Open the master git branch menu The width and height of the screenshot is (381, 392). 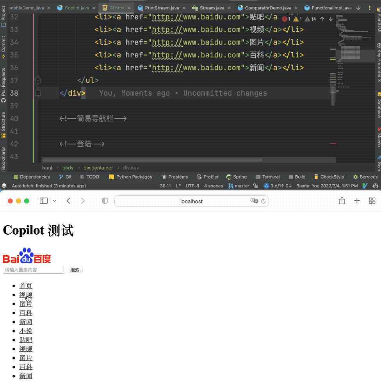click(239, 186)
